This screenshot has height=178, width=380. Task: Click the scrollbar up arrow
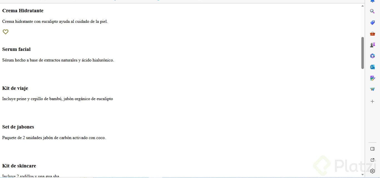[362, 6]
